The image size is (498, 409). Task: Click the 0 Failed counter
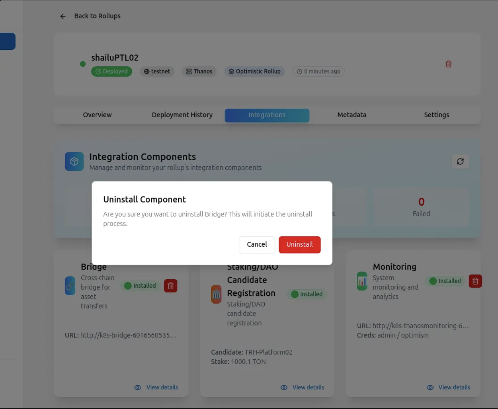[x=421, y=207]
